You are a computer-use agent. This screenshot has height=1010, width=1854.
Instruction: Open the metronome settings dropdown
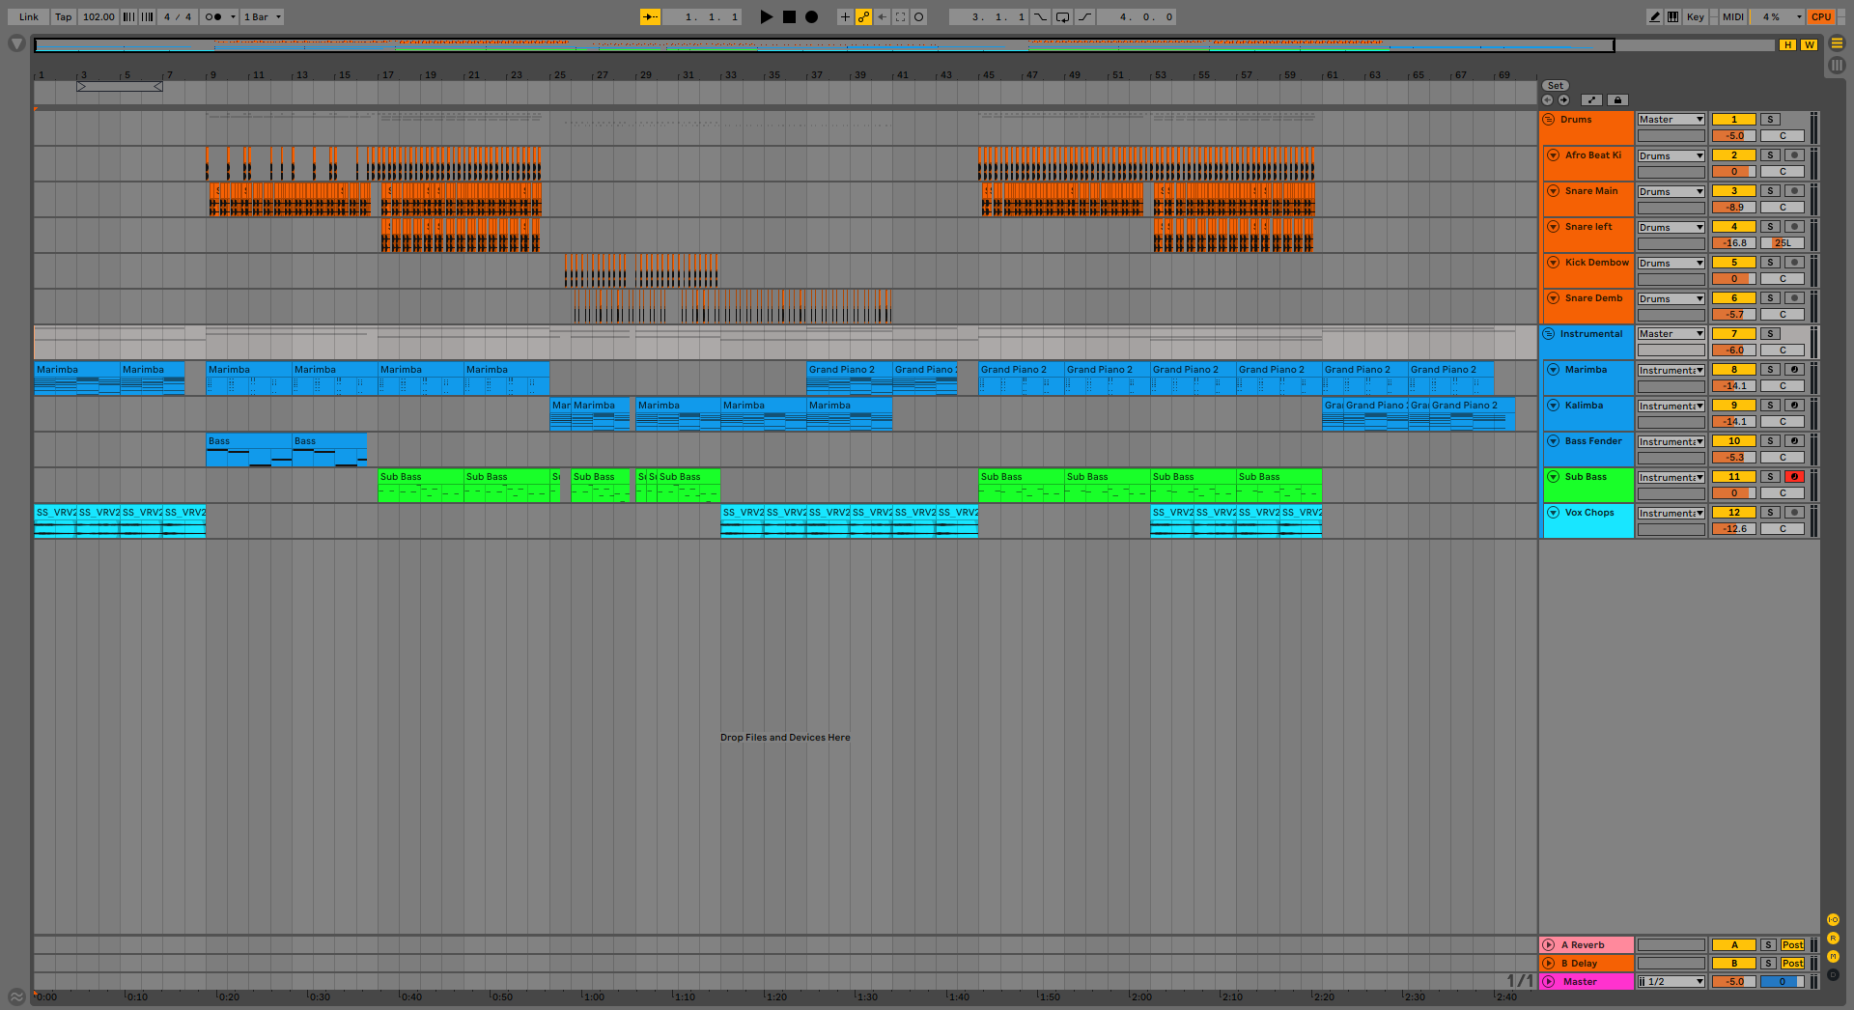pyautogui.click(x=233, y=16)
